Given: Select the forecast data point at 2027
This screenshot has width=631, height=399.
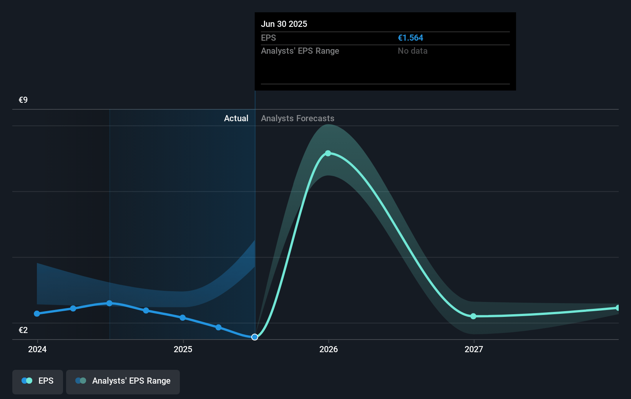Looking at the screenshot, I should (x=473, y=316).
